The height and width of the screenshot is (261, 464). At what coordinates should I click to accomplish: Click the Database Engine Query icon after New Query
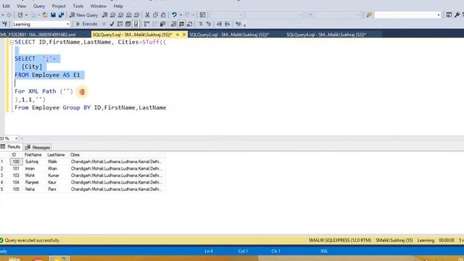[104, 14]
